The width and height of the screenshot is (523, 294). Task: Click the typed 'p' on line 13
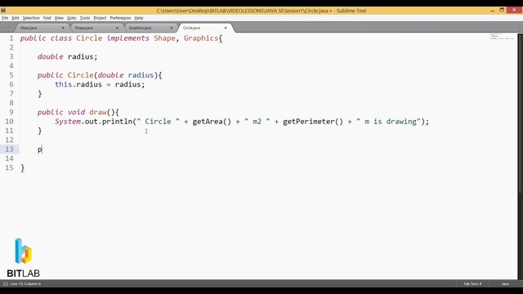40,149
